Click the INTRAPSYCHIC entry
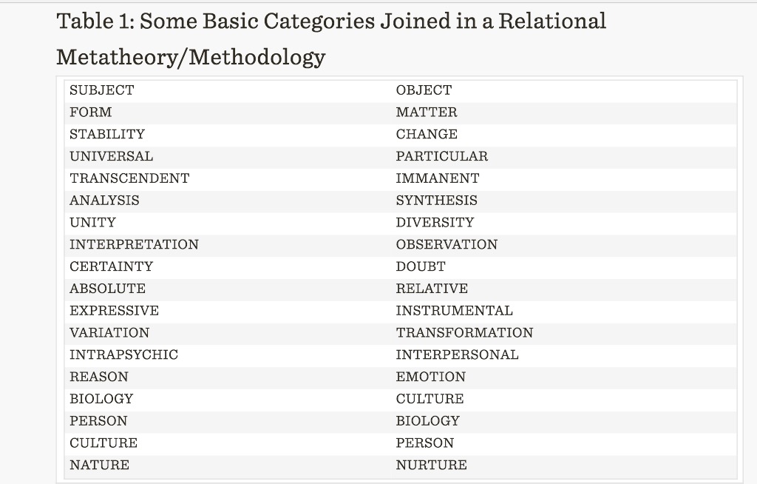This screenshot has height=484, width=757. tap(123, 355)
